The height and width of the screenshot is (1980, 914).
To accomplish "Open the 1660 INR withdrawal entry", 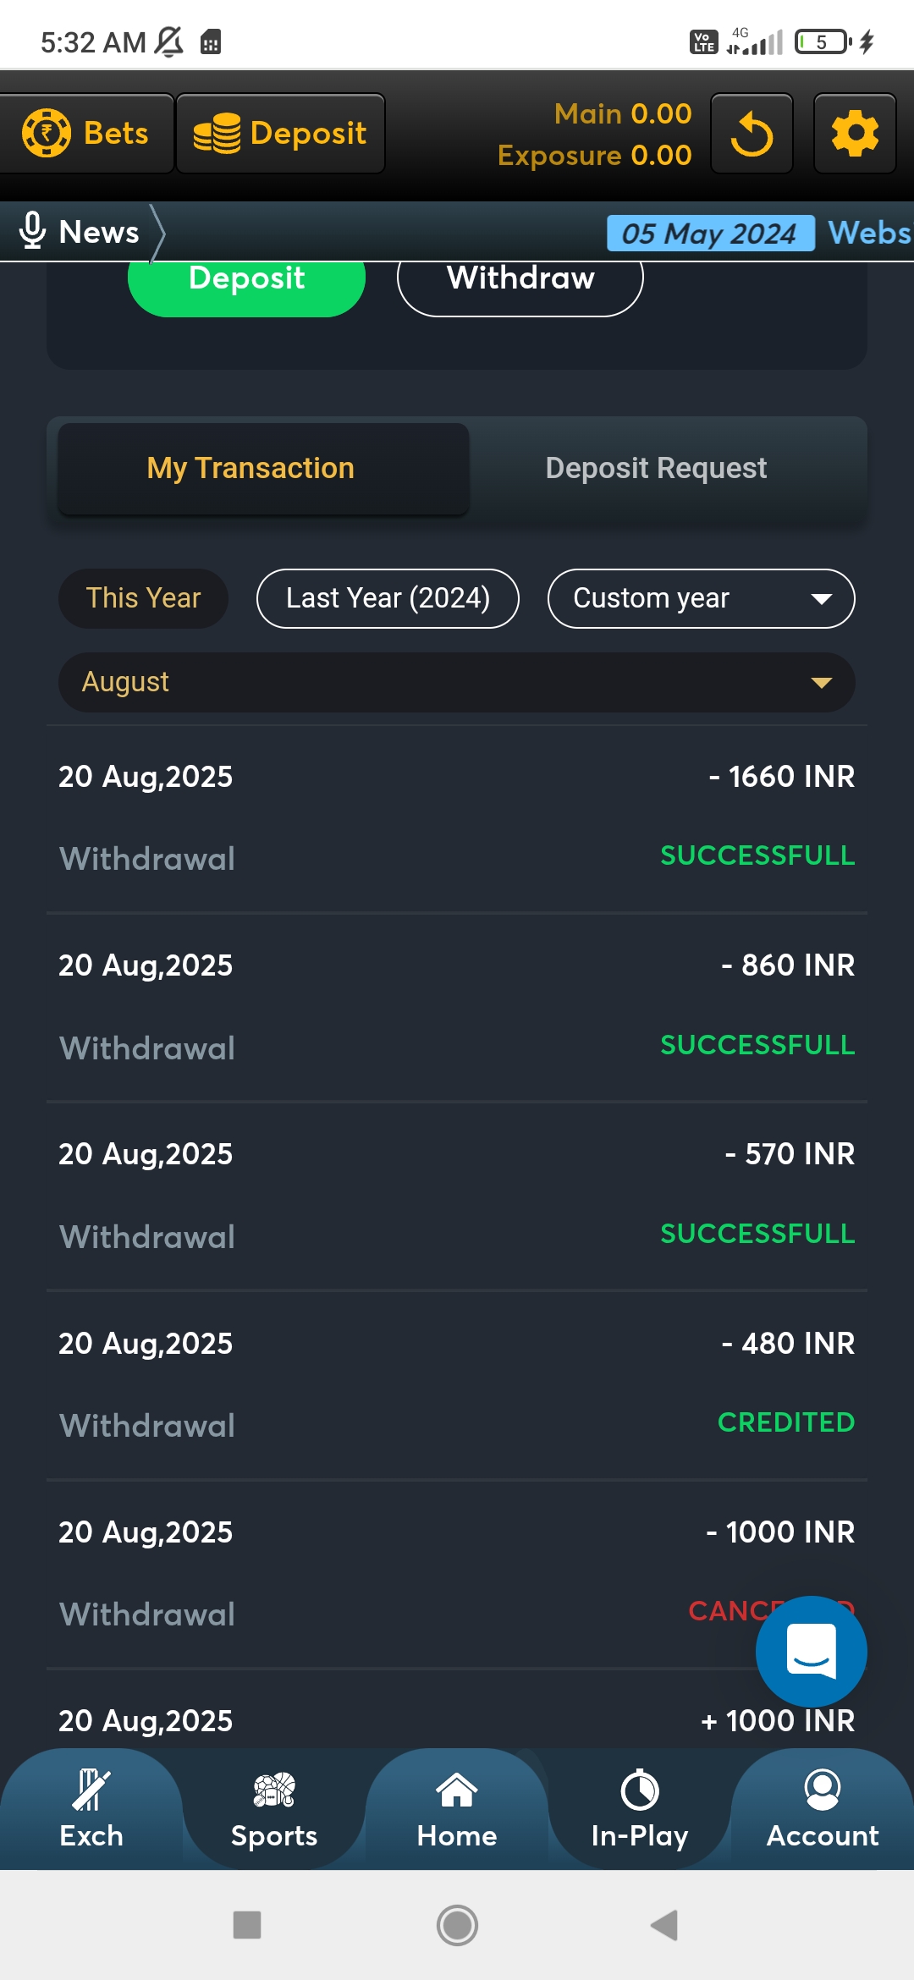I will tap(457, 817).
